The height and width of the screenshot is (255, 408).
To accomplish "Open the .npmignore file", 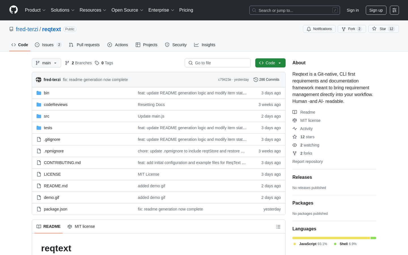I will coord(54,151).
